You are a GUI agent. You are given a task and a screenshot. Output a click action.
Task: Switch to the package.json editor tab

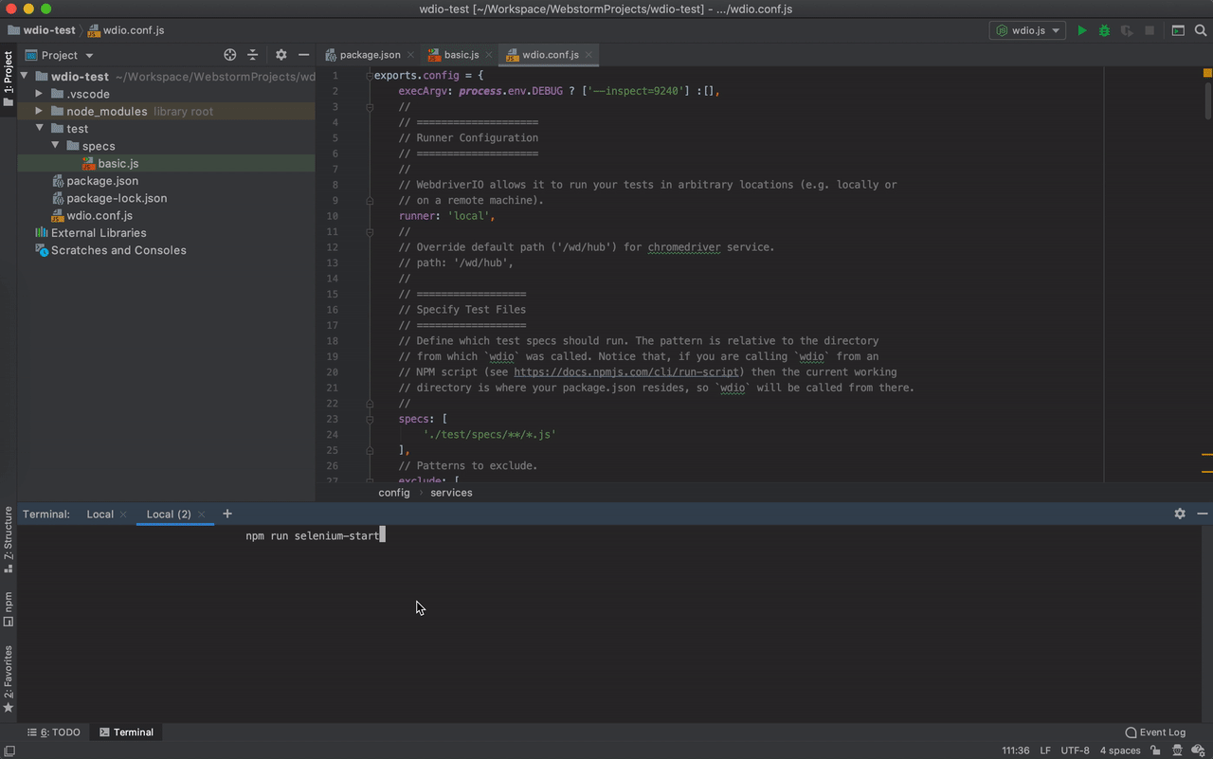pyautogui.click(x=369, y=54)
